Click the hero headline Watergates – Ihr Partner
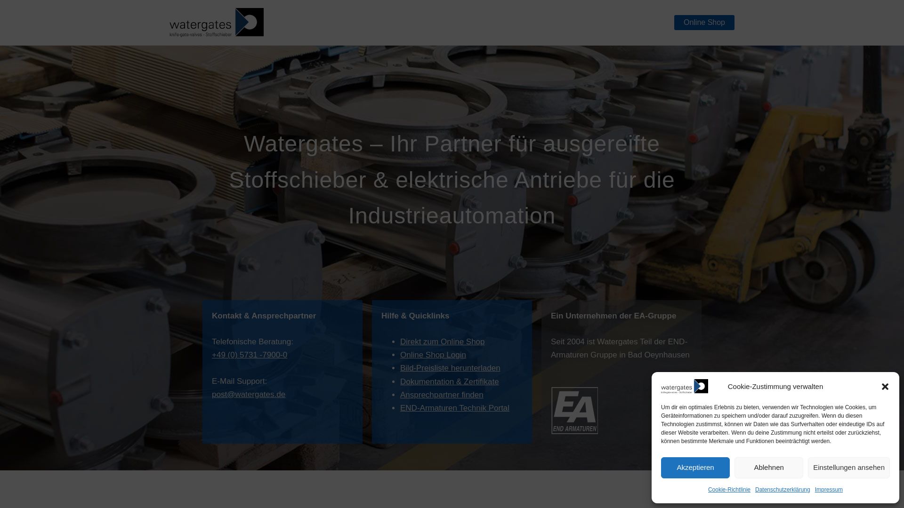This screenshot has height=508, width=904. [452, 180]
